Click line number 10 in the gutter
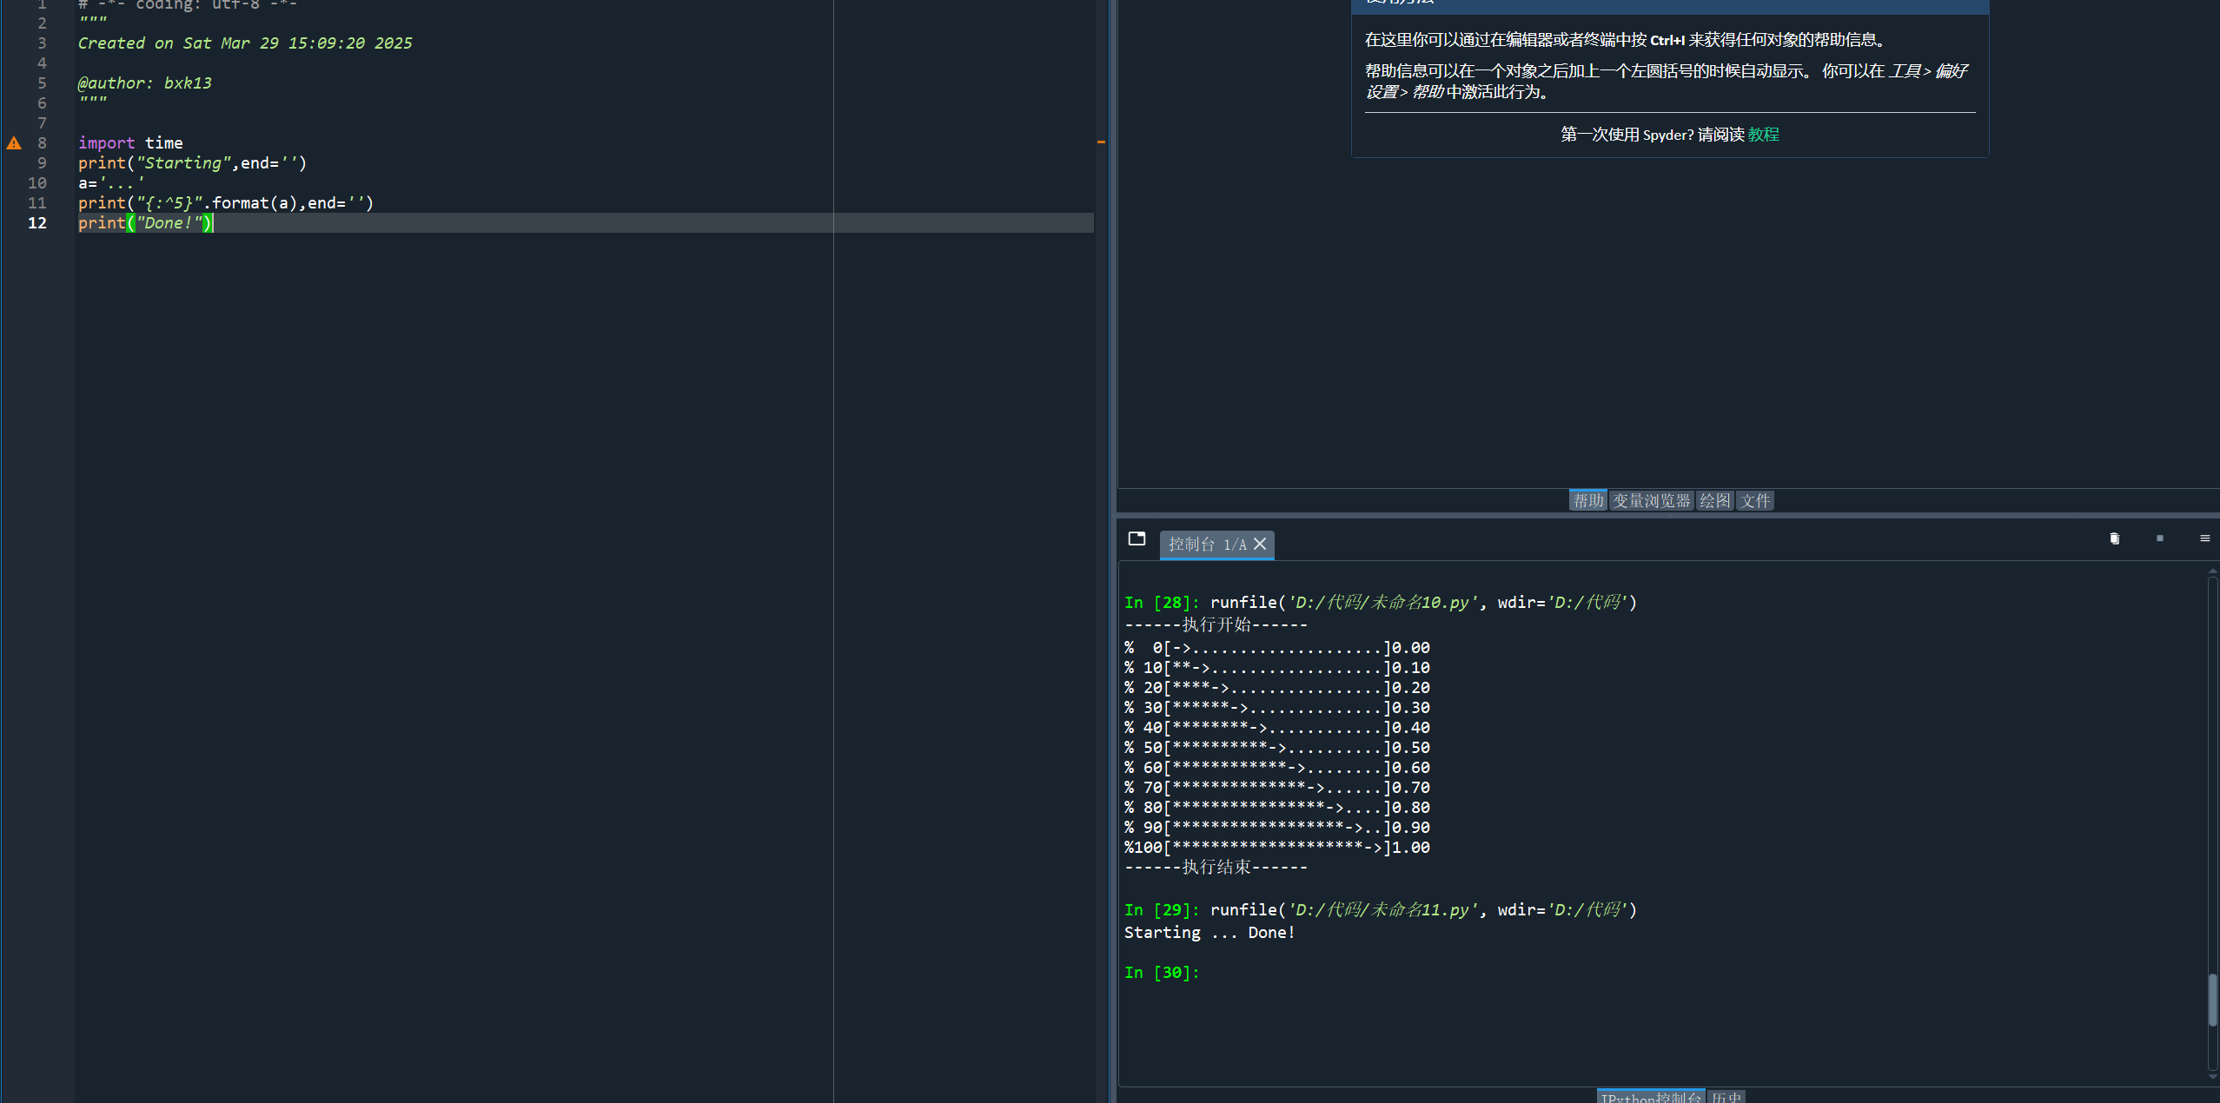Image resolution: width=2220 pixels, height=1103 pixels. click(x=37, y=182)
